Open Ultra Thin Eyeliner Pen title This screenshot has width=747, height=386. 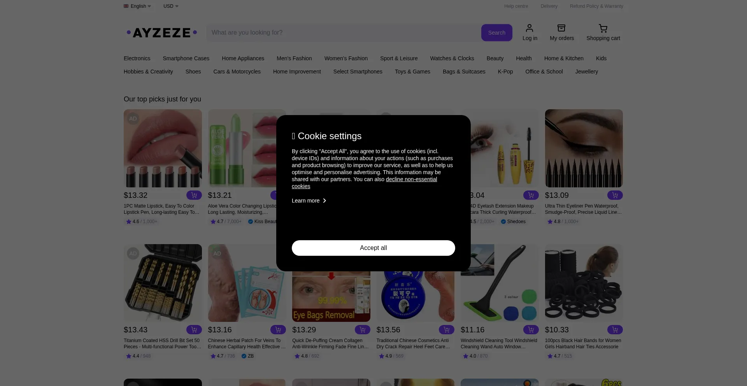click(x=583, y=209)
